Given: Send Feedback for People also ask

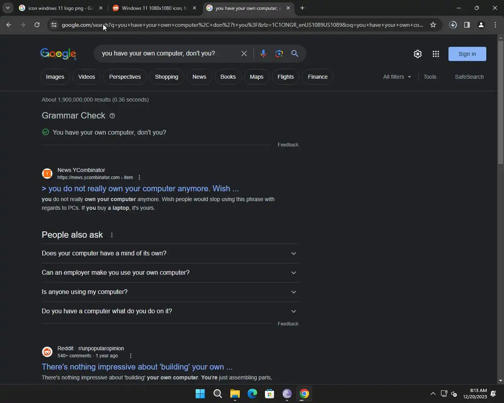Looking at the screenshot, I should point(288,324).
